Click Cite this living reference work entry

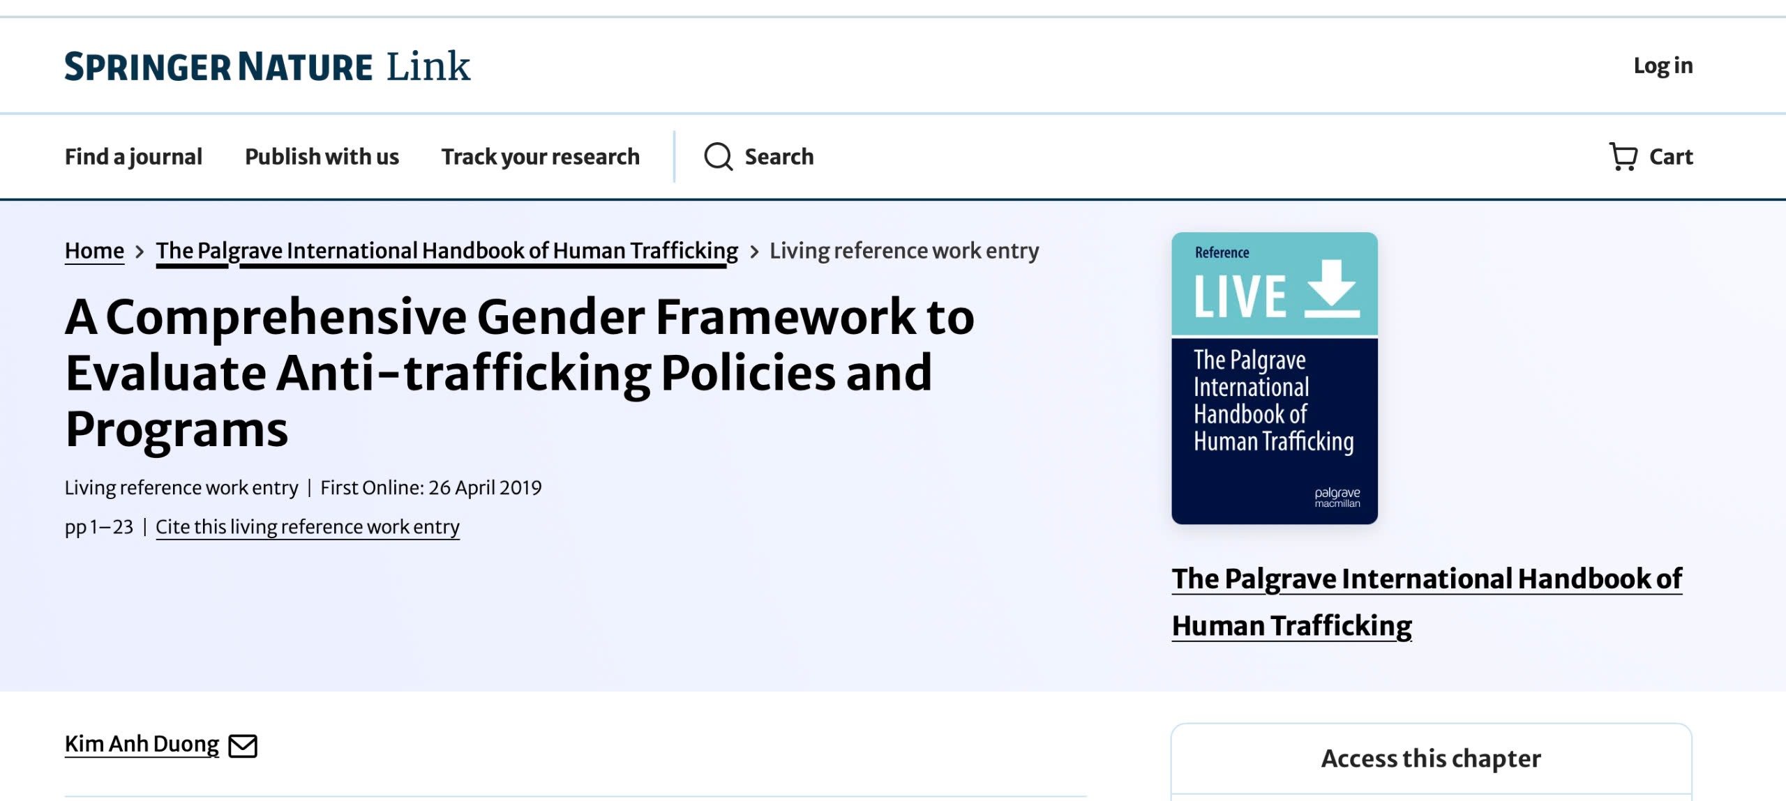[307, 527]
